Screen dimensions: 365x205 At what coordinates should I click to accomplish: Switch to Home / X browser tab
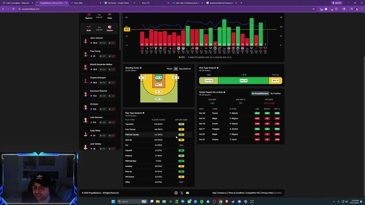tap(153, 3)
